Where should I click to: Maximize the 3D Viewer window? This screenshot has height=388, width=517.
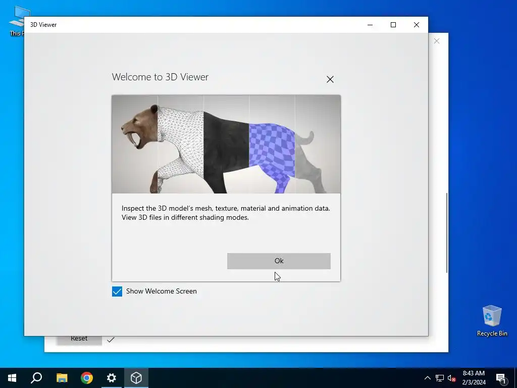coord(393,25)
